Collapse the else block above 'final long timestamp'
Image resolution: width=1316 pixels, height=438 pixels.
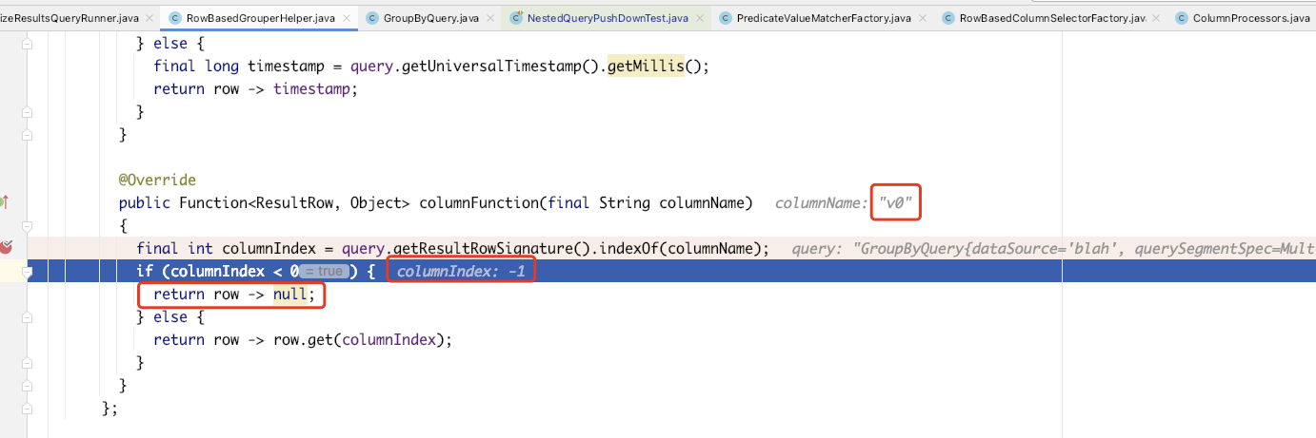(x=28, y=43)
